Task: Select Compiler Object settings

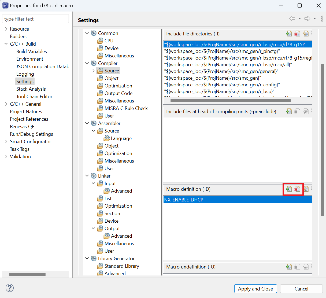Action: click(112, 78)
